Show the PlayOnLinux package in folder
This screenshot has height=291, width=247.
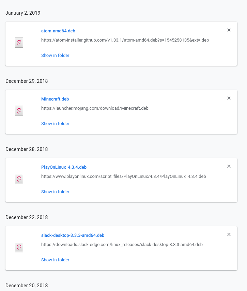(55, 192)
